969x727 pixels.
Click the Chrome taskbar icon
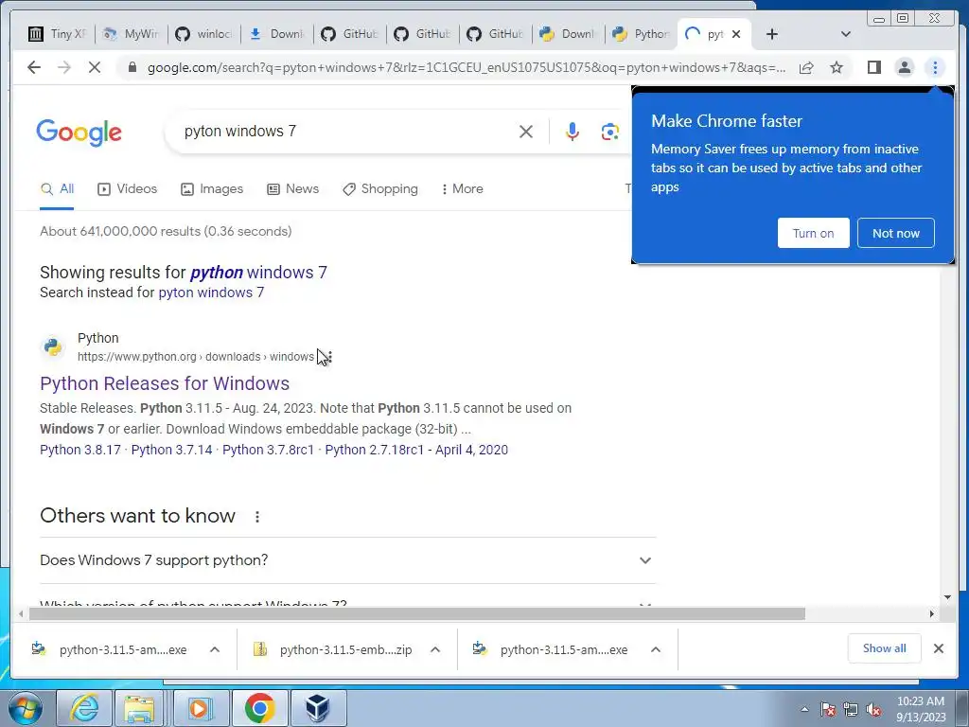tap(259, 708)
